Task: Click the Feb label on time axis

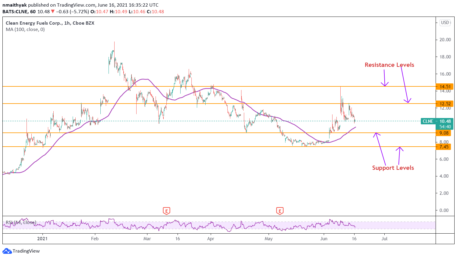Action: click(95, 239)
